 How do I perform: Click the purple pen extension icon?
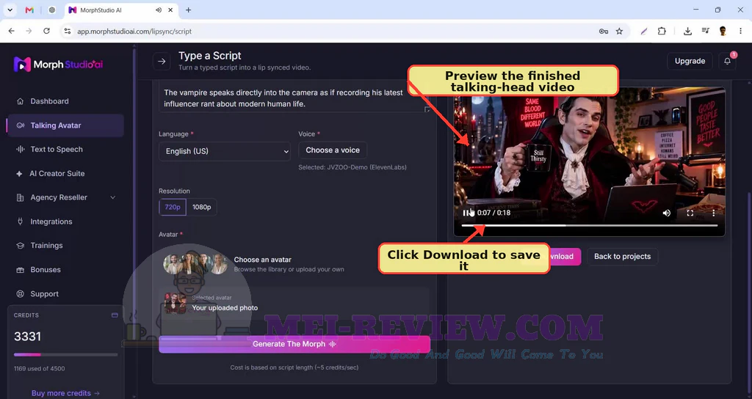[643, 31]
